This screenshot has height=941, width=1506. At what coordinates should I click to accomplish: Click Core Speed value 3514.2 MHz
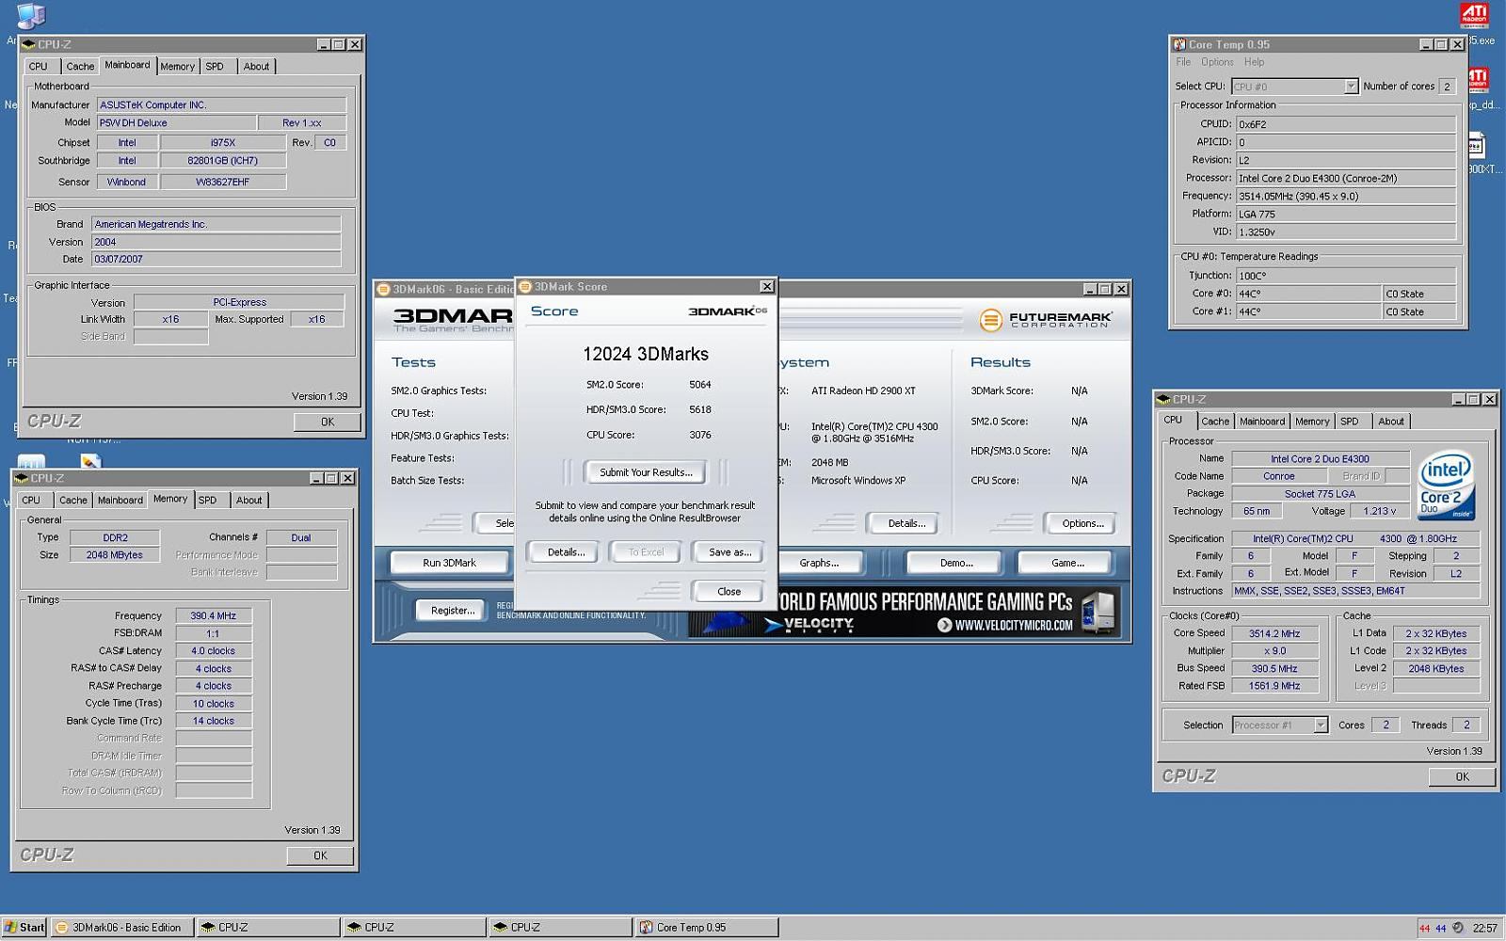point(1274,633)
